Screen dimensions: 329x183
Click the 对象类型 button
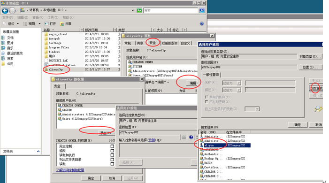310,56
